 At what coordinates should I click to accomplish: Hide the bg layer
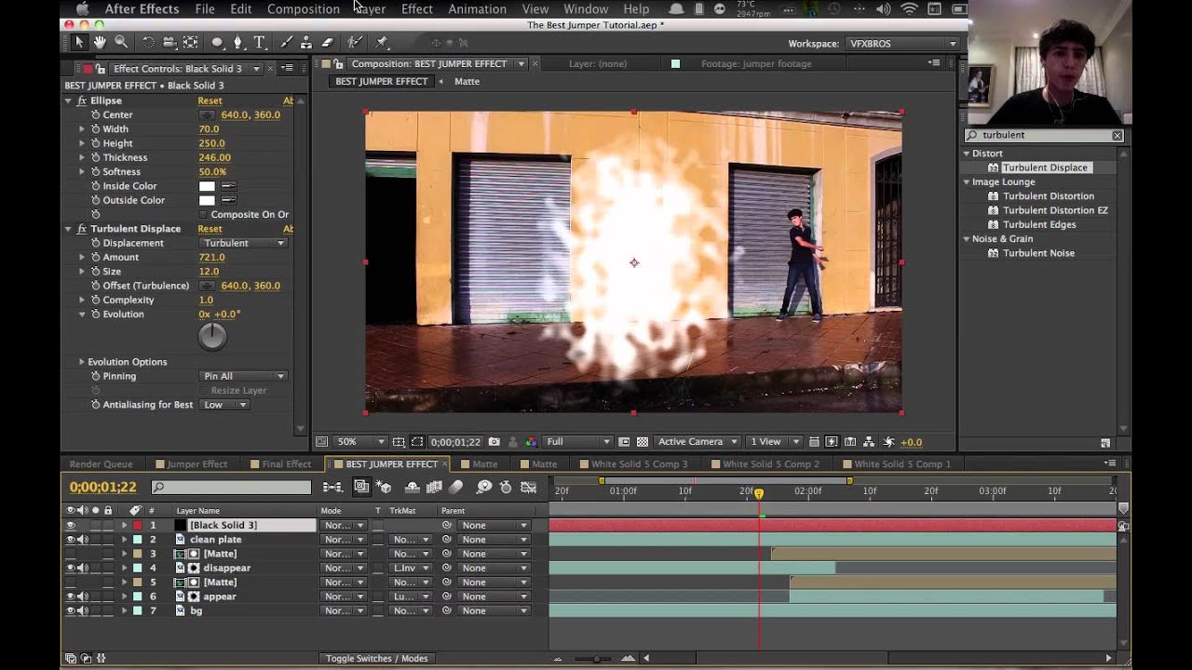(x=70, y=610)
